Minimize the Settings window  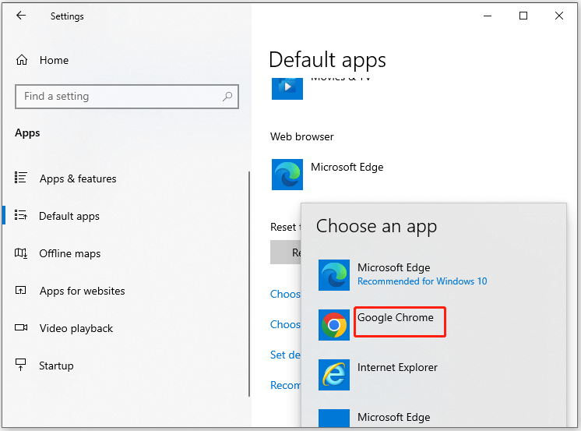(x=488, y=16)
